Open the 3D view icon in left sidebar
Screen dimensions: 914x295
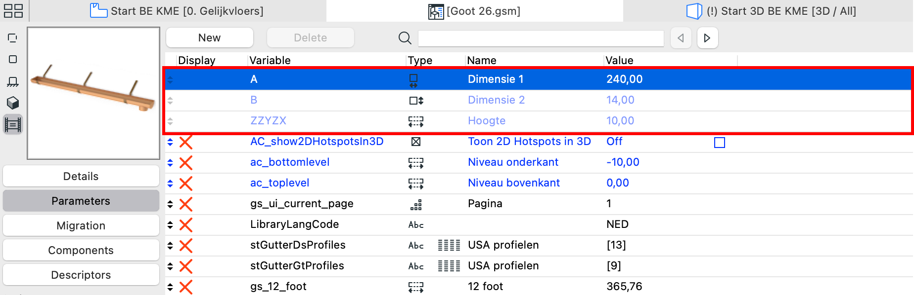(13, 103)
